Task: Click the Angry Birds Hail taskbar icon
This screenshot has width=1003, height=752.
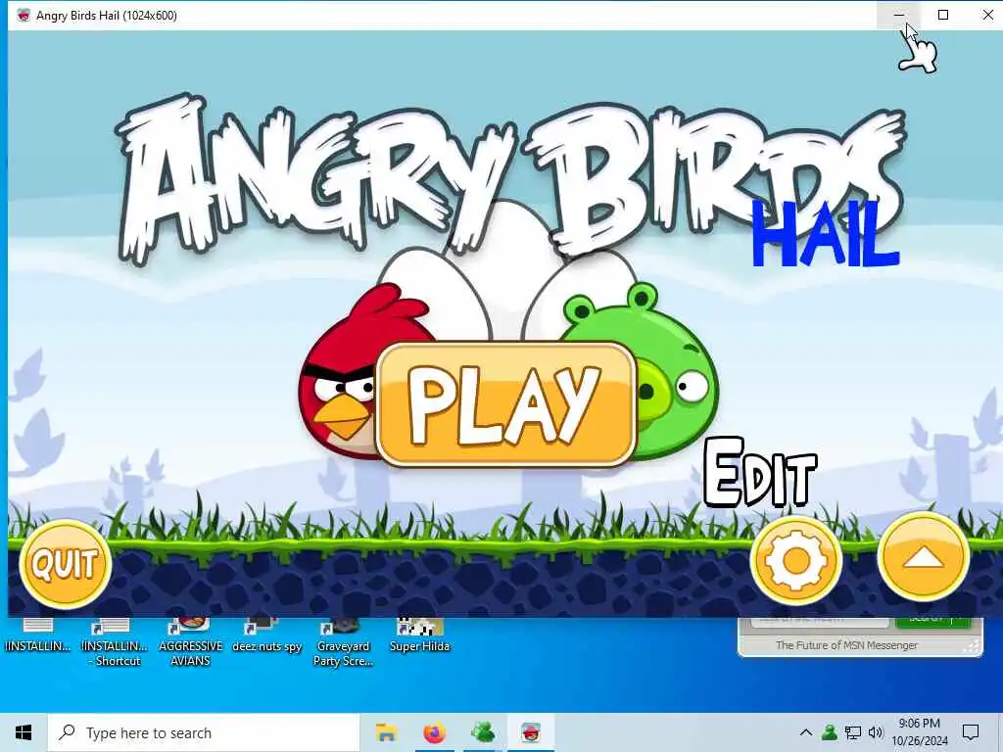Action: click(x=531, y=732)
